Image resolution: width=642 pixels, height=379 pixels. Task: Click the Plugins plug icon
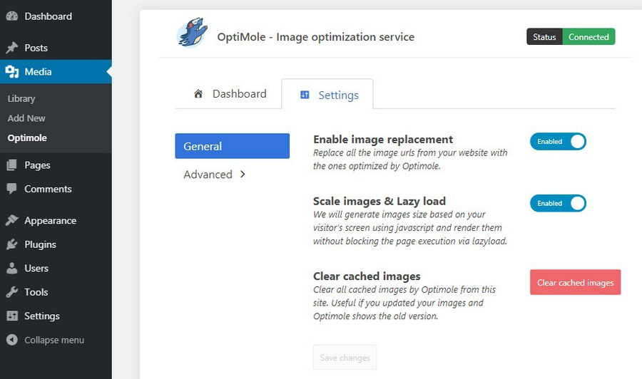coord(12,244)
